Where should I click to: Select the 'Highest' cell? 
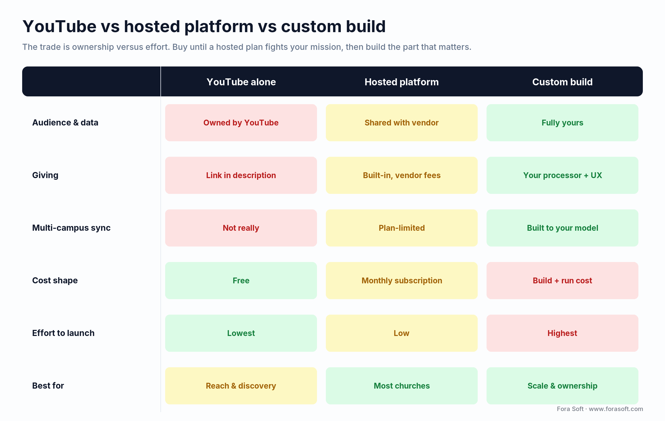coord(562,333)
